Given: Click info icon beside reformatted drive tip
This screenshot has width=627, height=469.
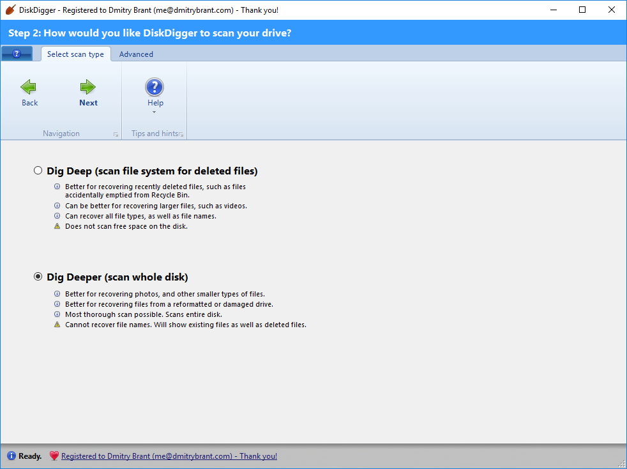Looking at the screenshot, I should point(57,304).
